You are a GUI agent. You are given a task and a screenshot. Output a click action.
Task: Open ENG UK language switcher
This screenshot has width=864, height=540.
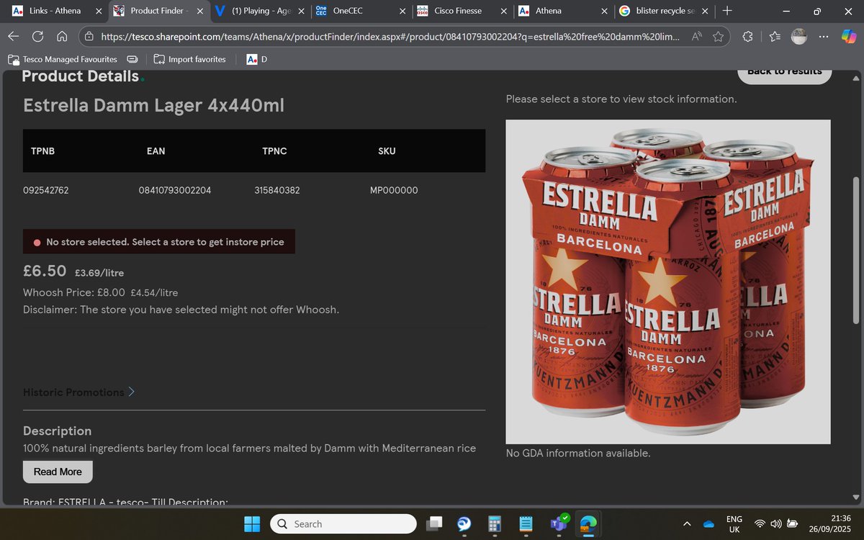pyautogui.click(x=734, y=523)
